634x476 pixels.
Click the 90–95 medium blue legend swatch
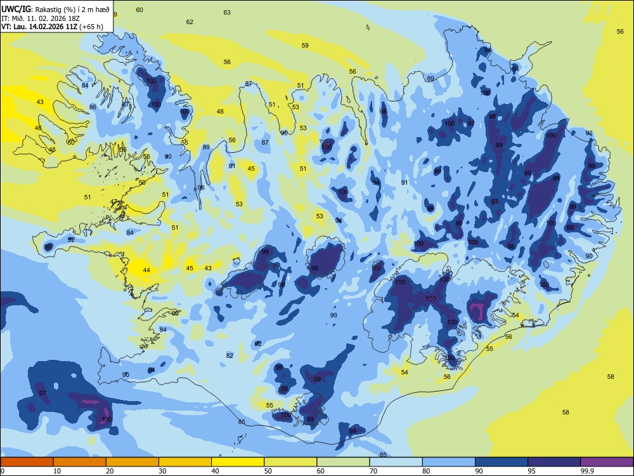[501, 462]
